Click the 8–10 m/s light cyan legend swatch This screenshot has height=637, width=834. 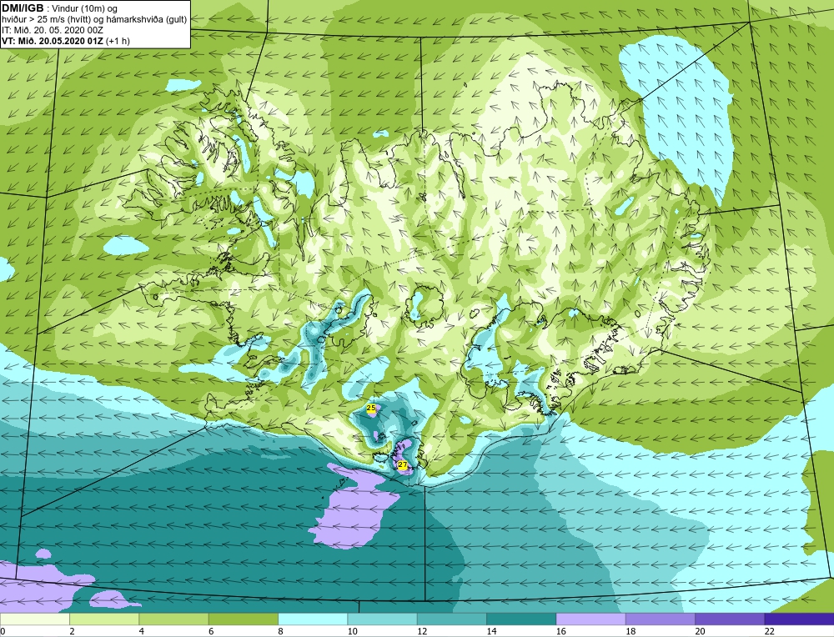tap(313, 619)
